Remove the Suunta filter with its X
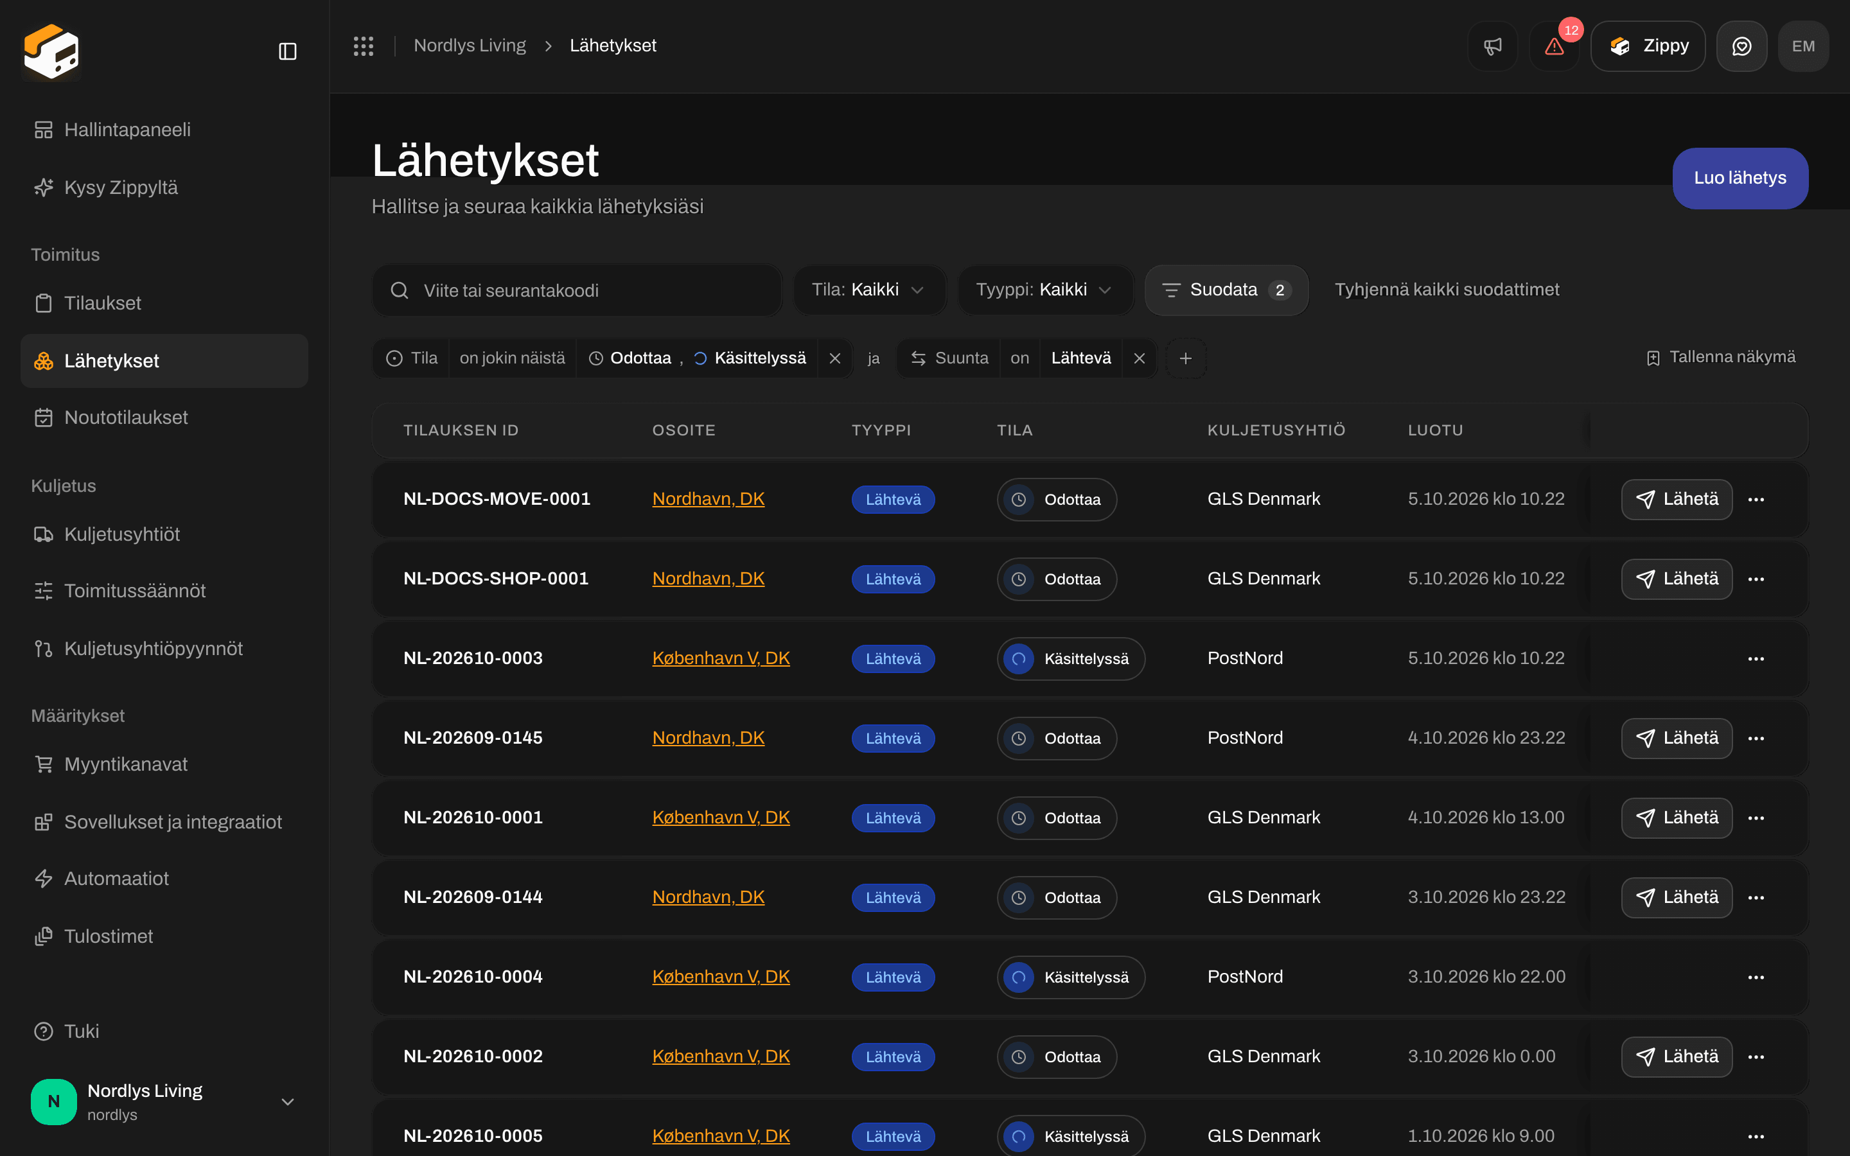 click(1139, 358)
